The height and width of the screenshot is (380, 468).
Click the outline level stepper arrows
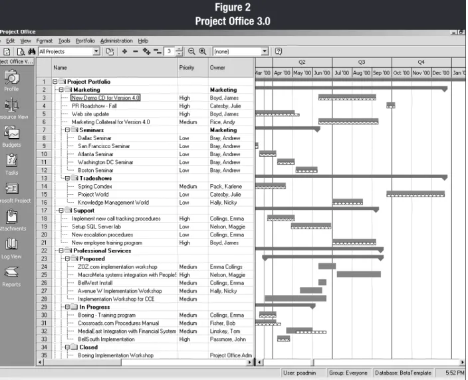coord(179,52)
